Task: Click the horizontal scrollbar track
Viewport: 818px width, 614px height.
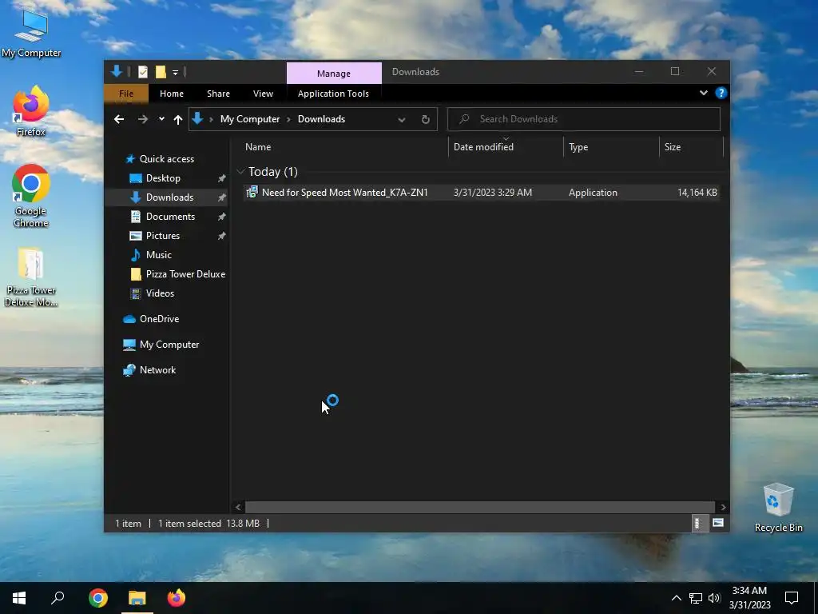Action: (480, 507)
